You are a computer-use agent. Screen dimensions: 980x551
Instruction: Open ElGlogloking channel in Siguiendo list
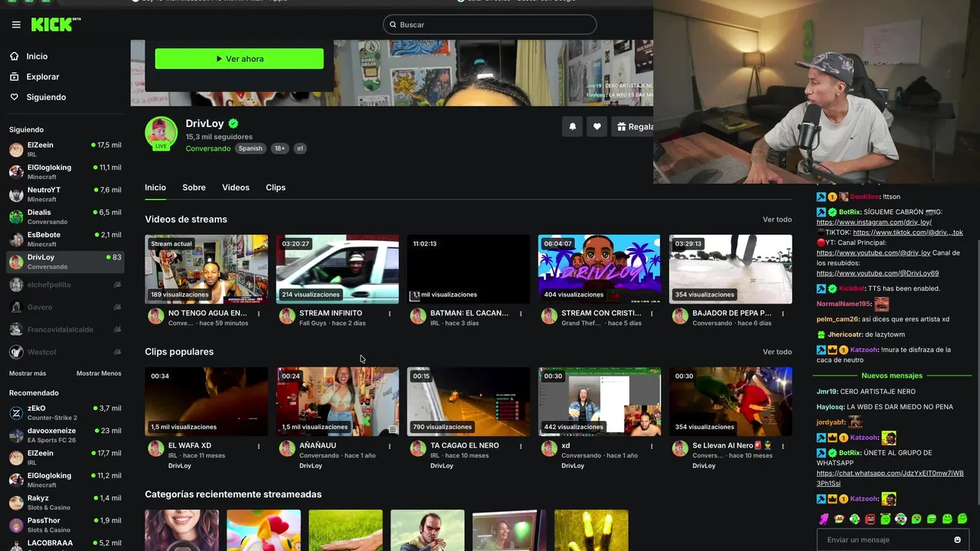click(64, 172)
